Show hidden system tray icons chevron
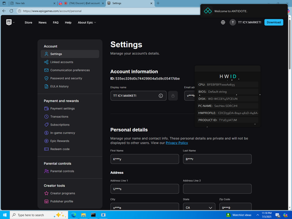 pos(258,215)
